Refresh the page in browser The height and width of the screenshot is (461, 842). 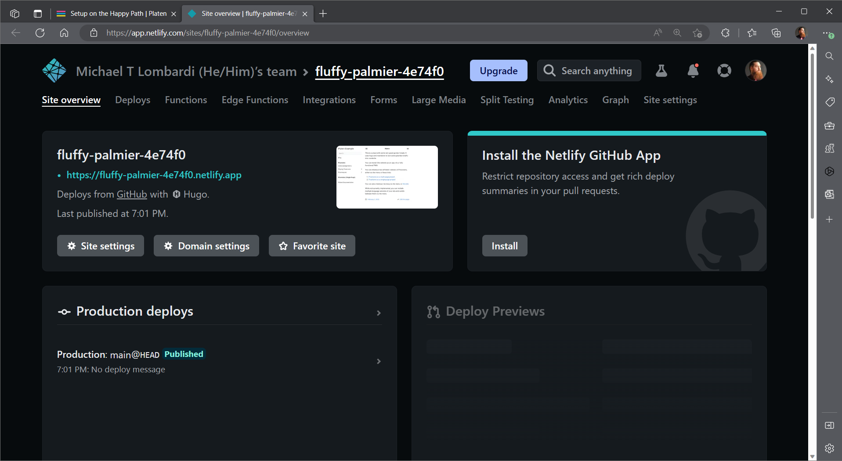40,33
